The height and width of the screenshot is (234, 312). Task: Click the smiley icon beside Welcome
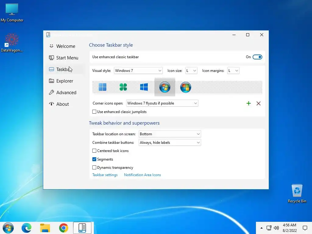51,46
